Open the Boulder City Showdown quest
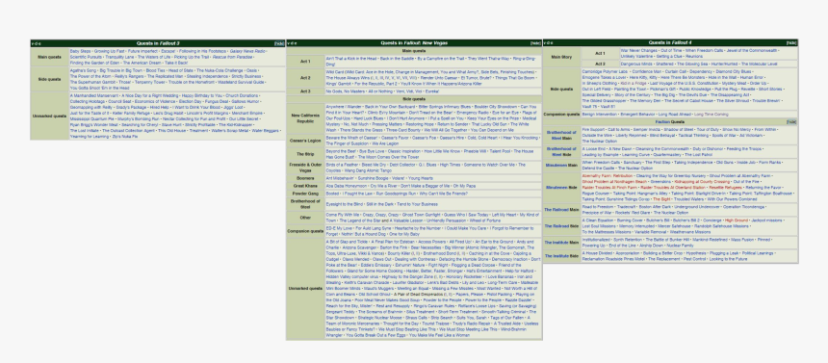The image size is (828, 363). click(x=495, y=107)
